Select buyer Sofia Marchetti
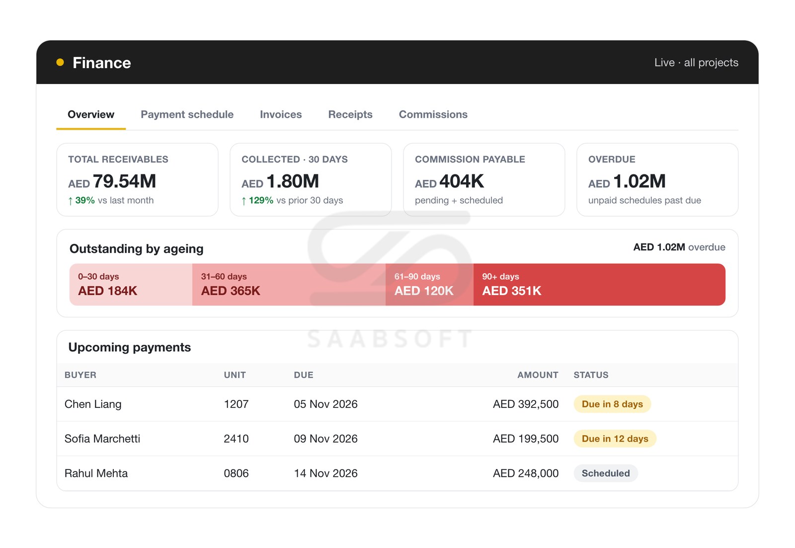This screenshot has height=548, width=795. (102, 439)
